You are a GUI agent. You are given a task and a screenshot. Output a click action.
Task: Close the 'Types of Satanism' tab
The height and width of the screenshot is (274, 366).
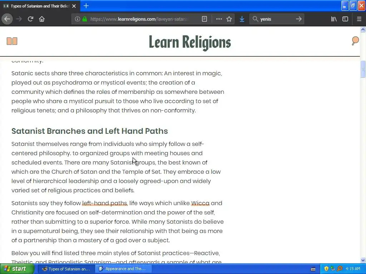pos(74,6)
